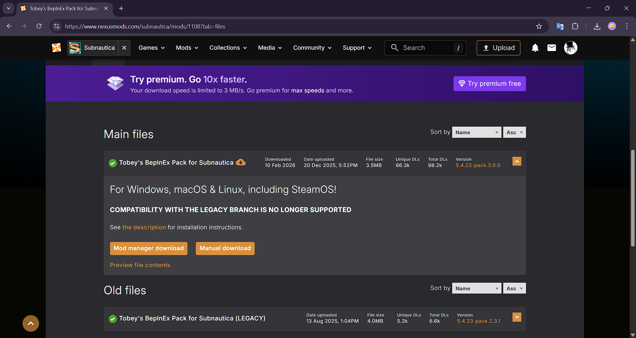The image size is (636, 338).
Task: Click the 98.2k total downloads value
Action: 435,165
